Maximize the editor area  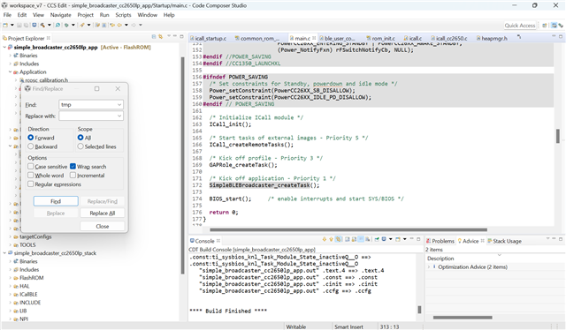[x=561, y=36]
